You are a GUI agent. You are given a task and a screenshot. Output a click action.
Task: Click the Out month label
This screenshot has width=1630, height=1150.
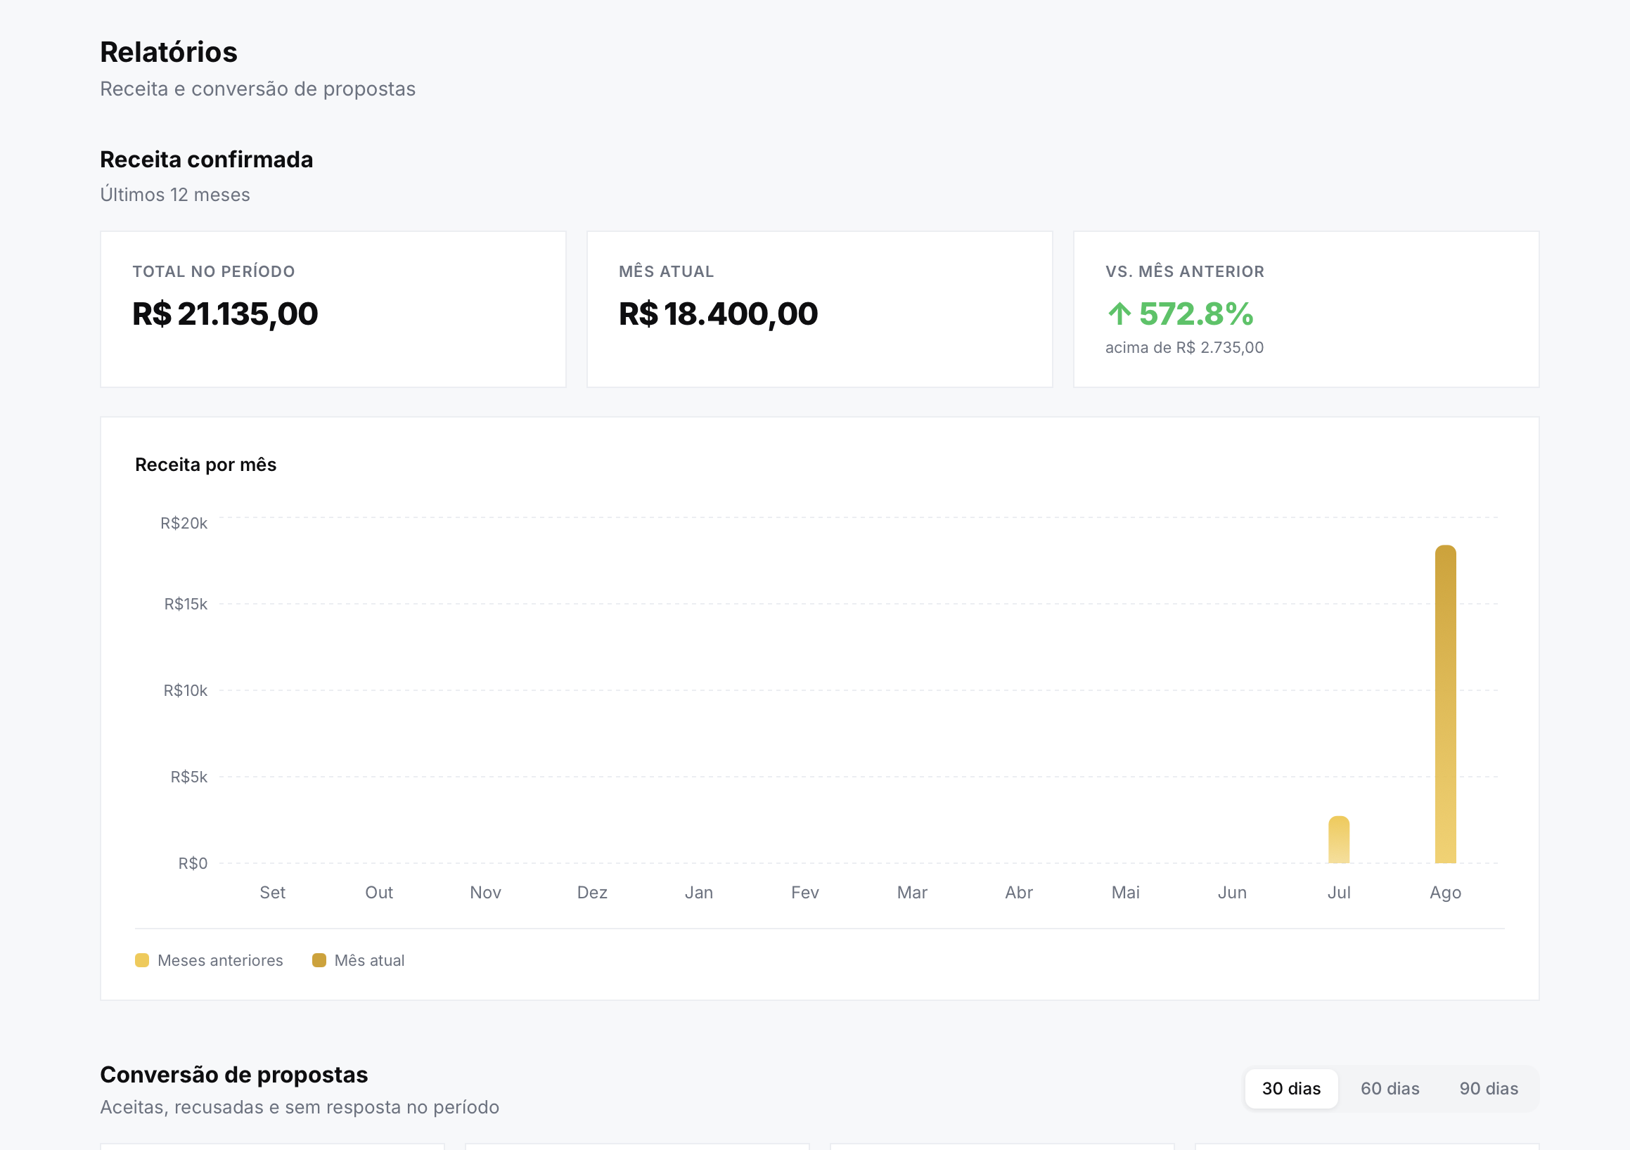coord(379,893)
